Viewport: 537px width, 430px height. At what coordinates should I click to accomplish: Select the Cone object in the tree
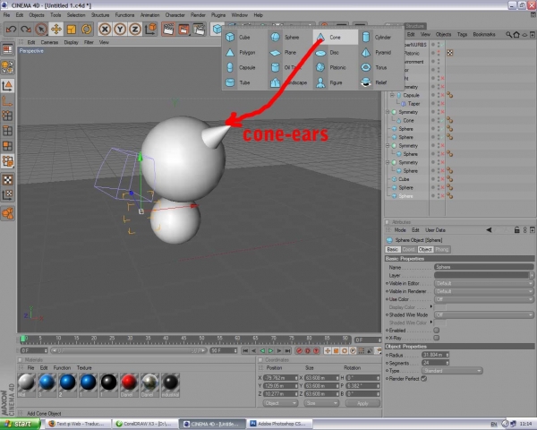coord(408,120)
